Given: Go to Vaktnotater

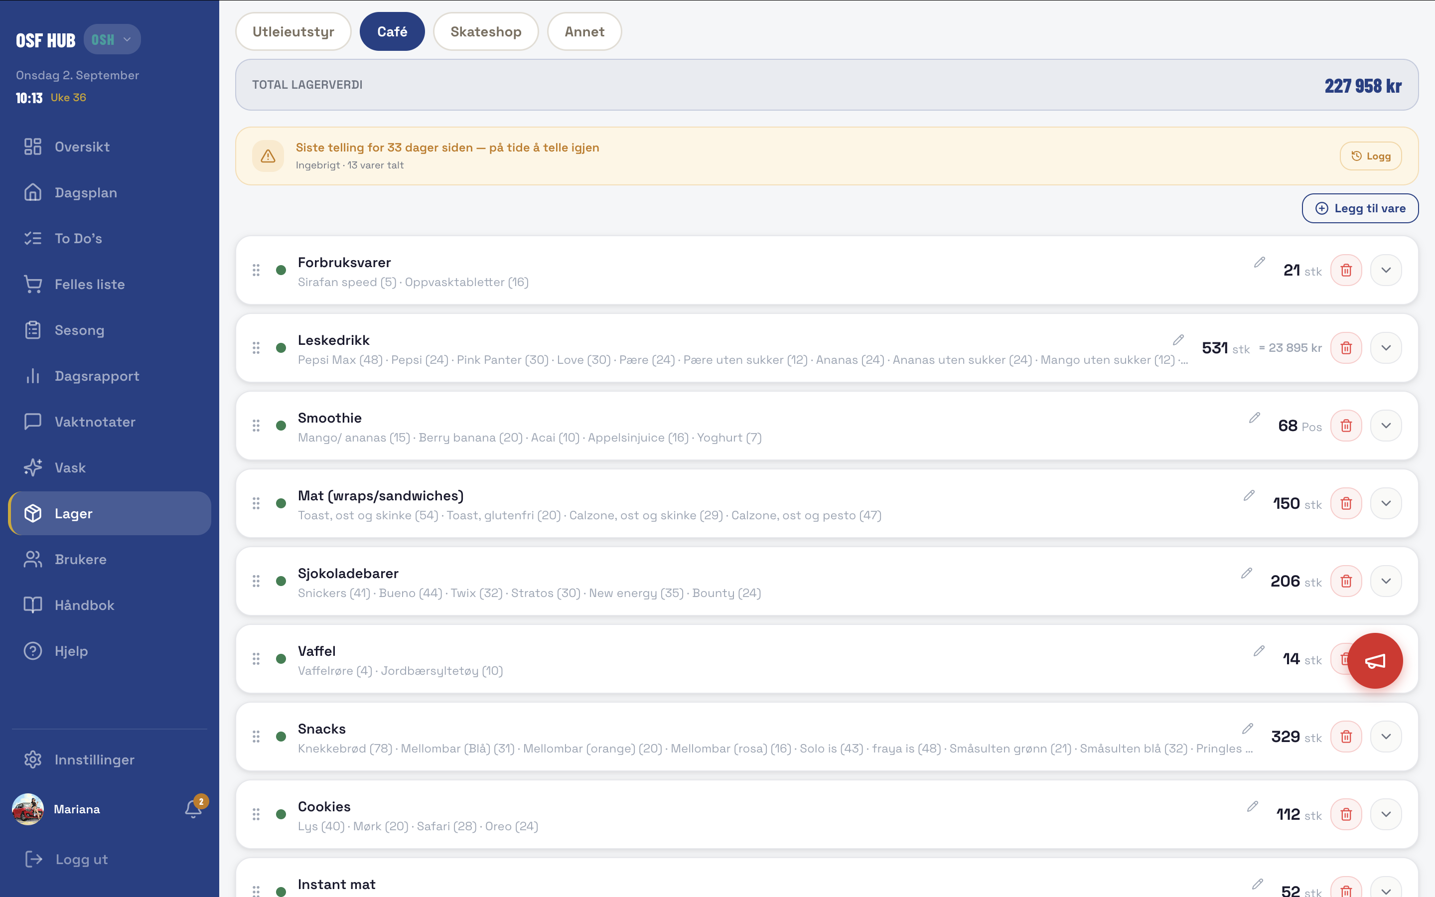Looking at the screenshot, I should [x=110, y=422].
